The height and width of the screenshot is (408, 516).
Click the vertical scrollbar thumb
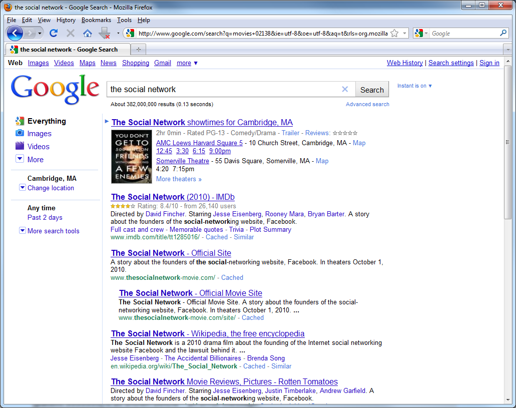click(508, 142)
